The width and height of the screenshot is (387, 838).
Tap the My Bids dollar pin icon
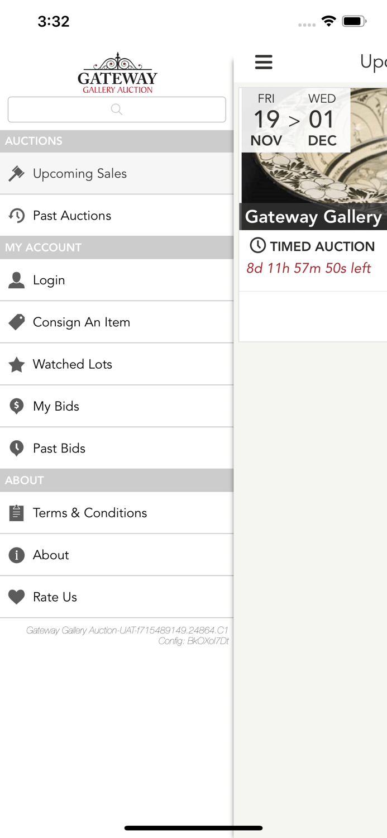pyautogui.click(x=17, y=406)
